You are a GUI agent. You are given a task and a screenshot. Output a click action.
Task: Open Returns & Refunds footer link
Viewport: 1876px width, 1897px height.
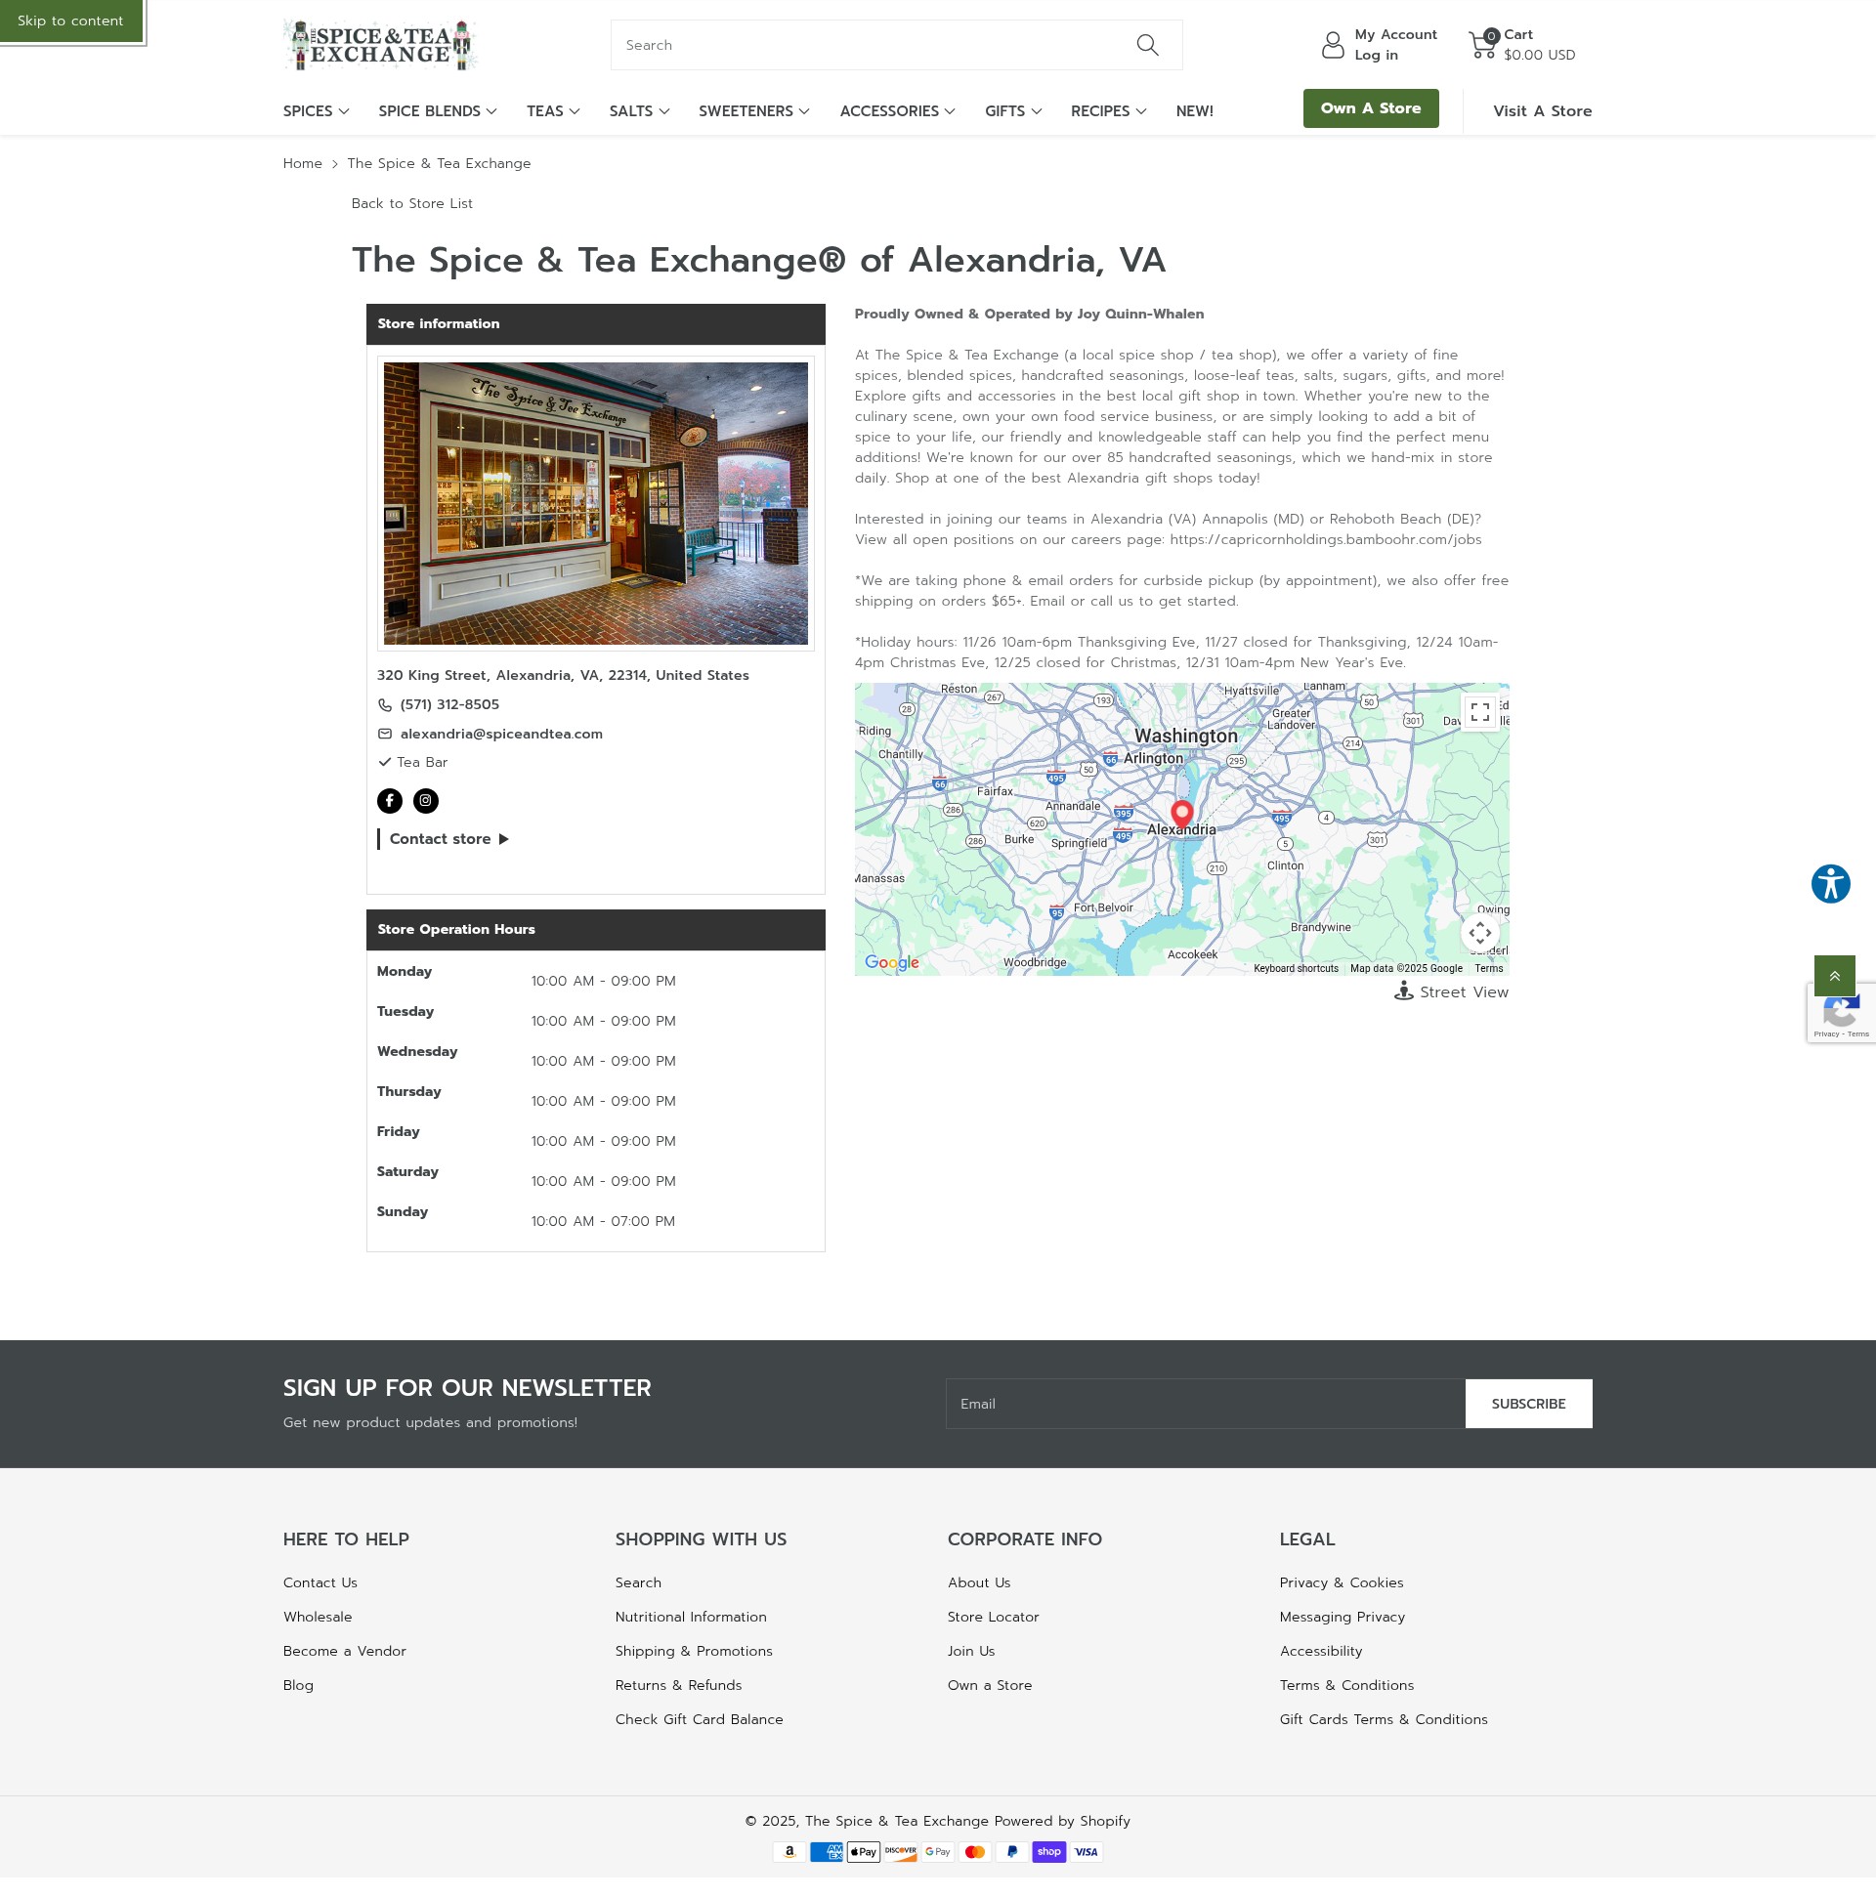pos(678,1685)
